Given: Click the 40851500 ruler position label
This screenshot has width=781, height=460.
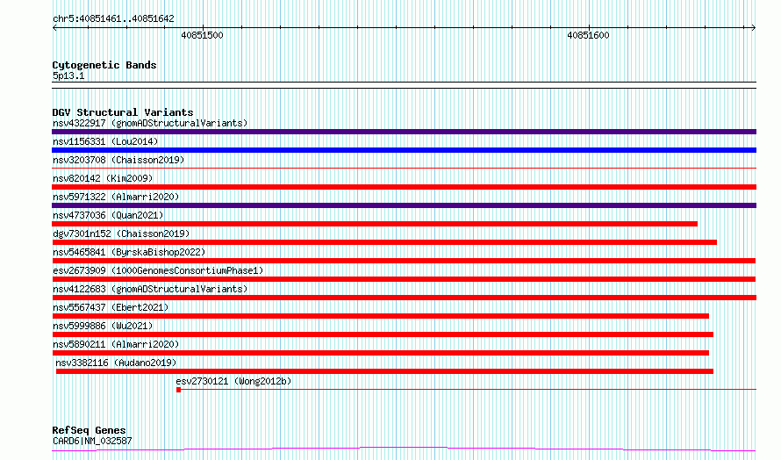Looking at the screenshot, I should 202,35.
